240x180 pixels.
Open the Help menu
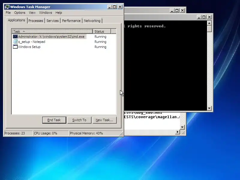[58, 13]
